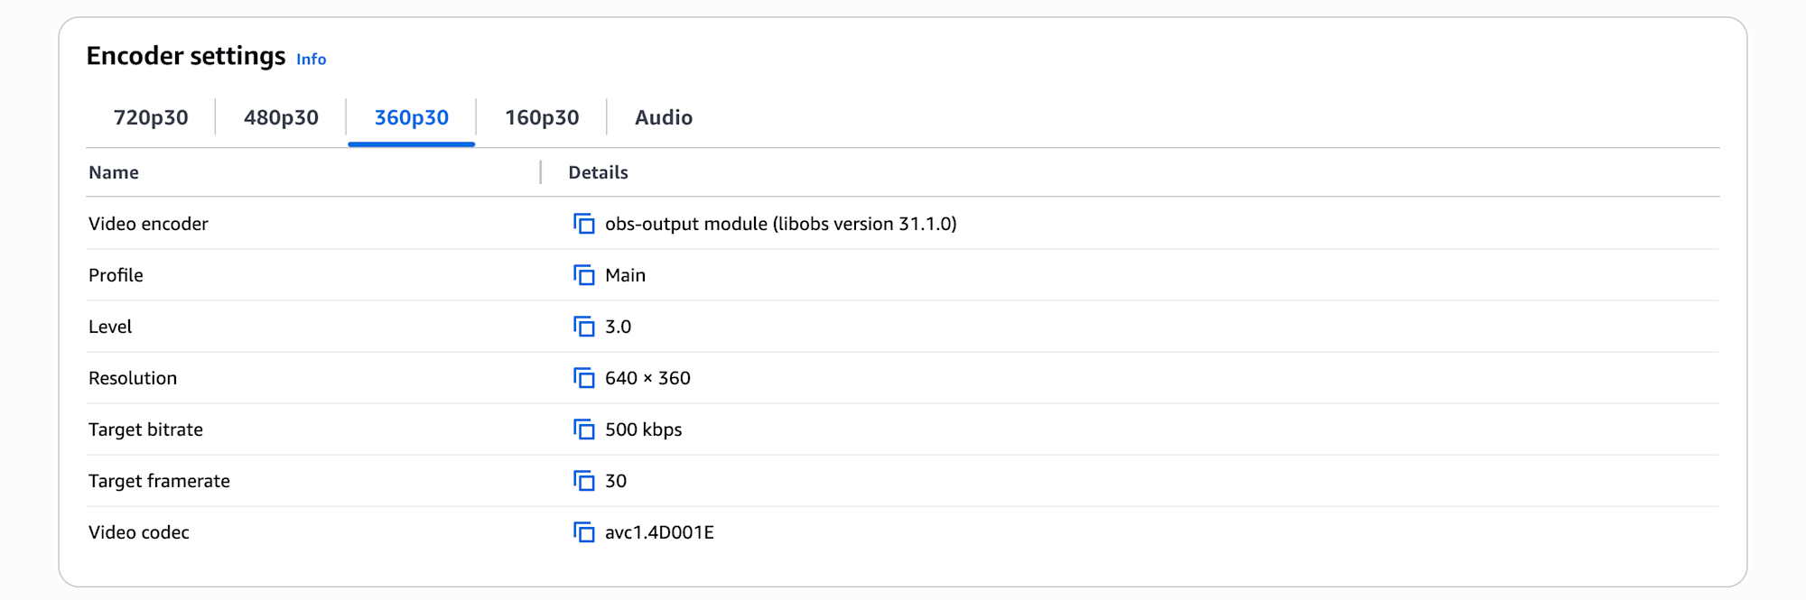Click the column divider between Name and Details
1806x600 pixels.
coord(540,172)
